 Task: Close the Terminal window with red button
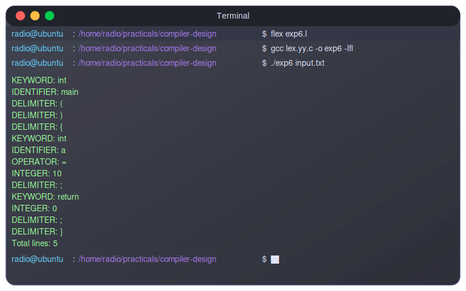(x=20, y=16)
